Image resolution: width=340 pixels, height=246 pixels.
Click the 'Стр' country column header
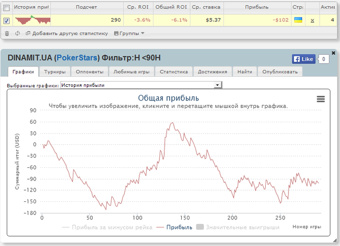coord(298,7)
